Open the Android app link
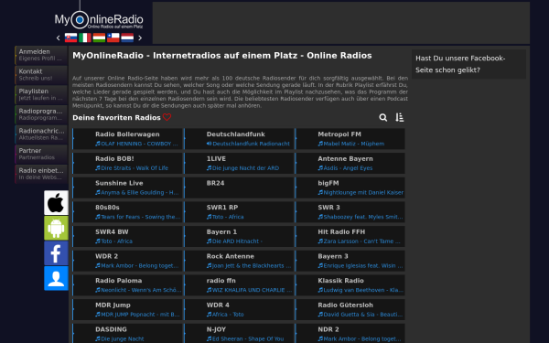This screenshot has height=343, width=549. [56, 228]
